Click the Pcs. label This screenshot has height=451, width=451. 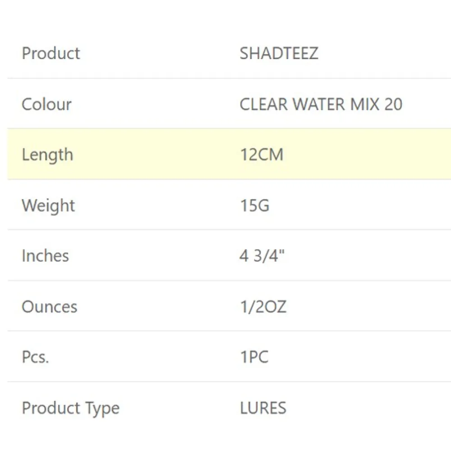click(35, 358)
